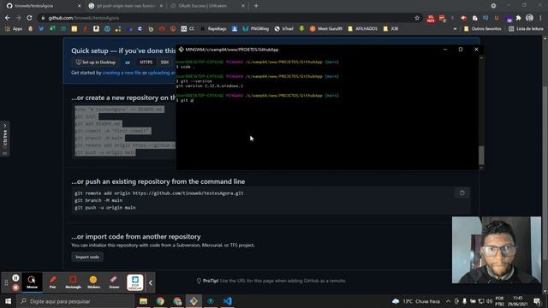The height and width of the screenshot is (308, 548).
Task: Click Set up in Desktop button
Action: 95,62
